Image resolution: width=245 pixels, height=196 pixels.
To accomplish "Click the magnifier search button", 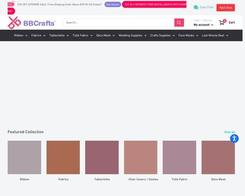I will (x=179, y=22).
